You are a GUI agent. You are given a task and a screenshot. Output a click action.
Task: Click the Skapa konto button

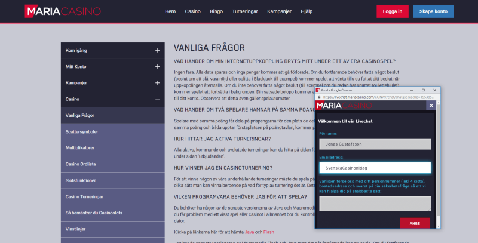click(x=433, y=11)
